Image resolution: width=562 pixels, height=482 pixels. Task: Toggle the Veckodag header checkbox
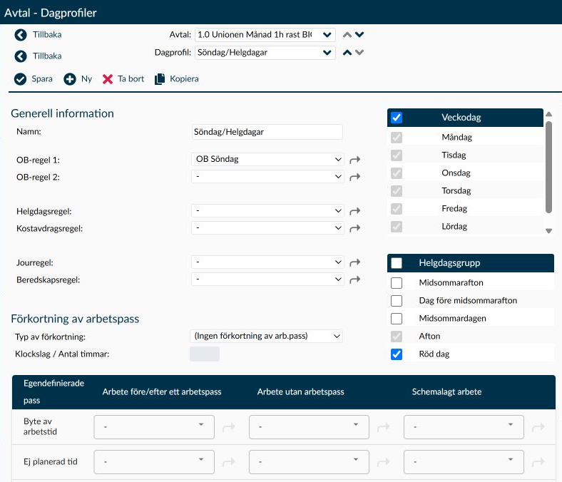click(x=397, y=118)
